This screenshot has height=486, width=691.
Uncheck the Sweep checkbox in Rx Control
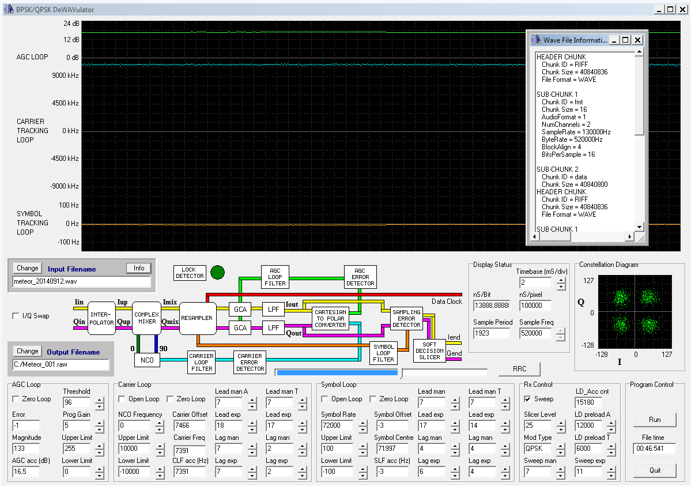point(527,399)
